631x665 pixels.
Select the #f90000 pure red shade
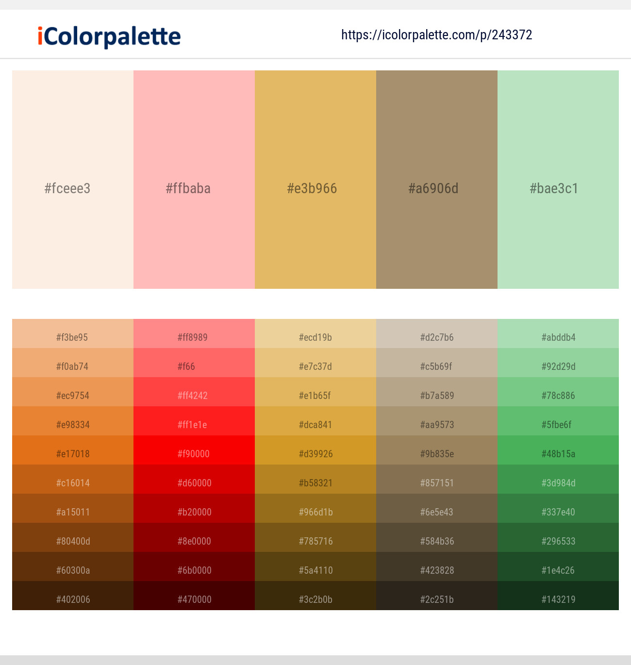point(194,450)
